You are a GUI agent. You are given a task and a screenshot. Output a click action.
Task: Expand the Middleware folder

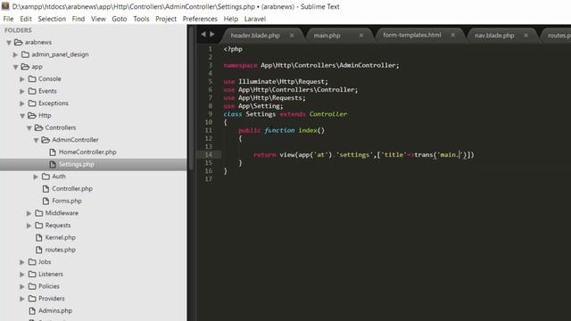click(x=29, y=213)
